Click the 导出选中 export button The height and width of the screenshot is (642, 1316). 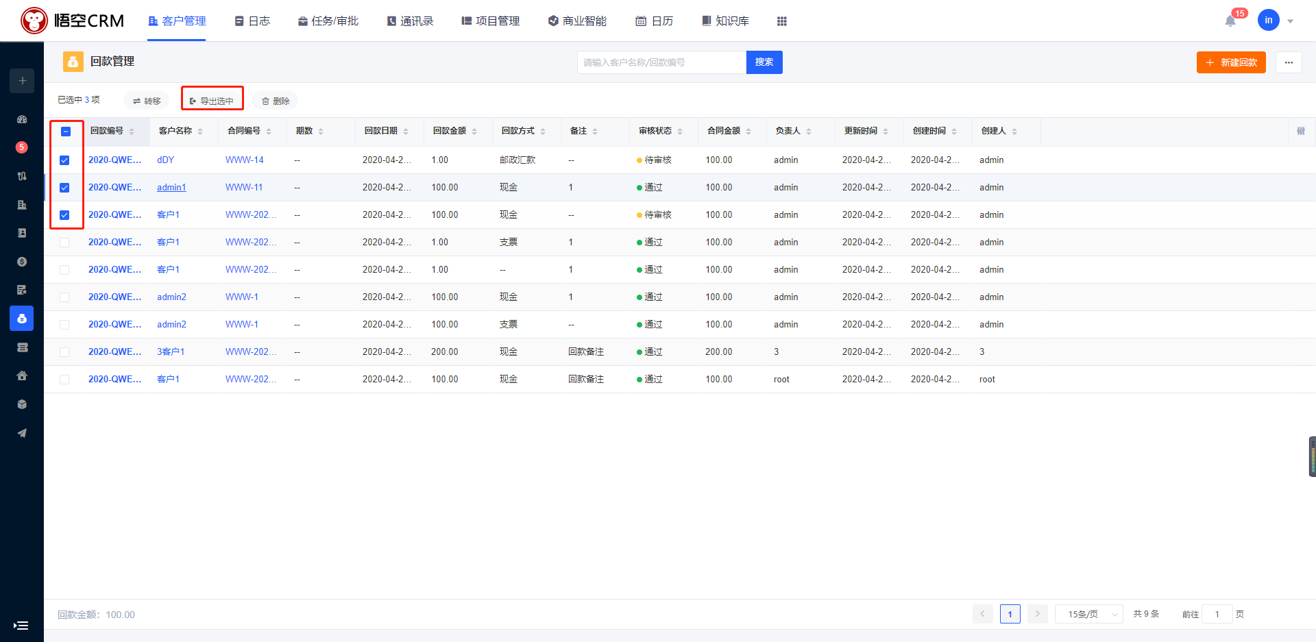(x=212, y=101)
